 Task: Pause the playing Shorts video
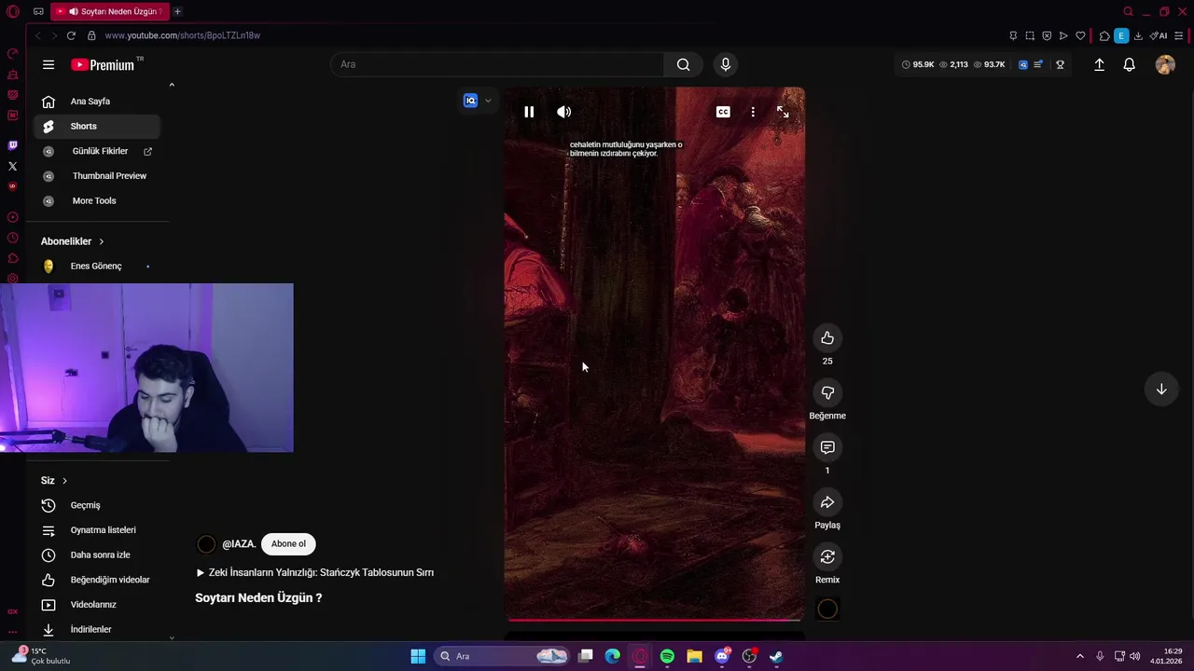point(529,112)
